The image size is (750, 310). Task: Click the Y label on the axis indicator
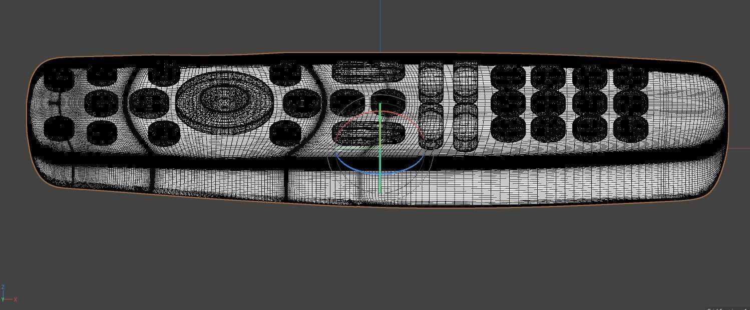[x=3, y=299]
